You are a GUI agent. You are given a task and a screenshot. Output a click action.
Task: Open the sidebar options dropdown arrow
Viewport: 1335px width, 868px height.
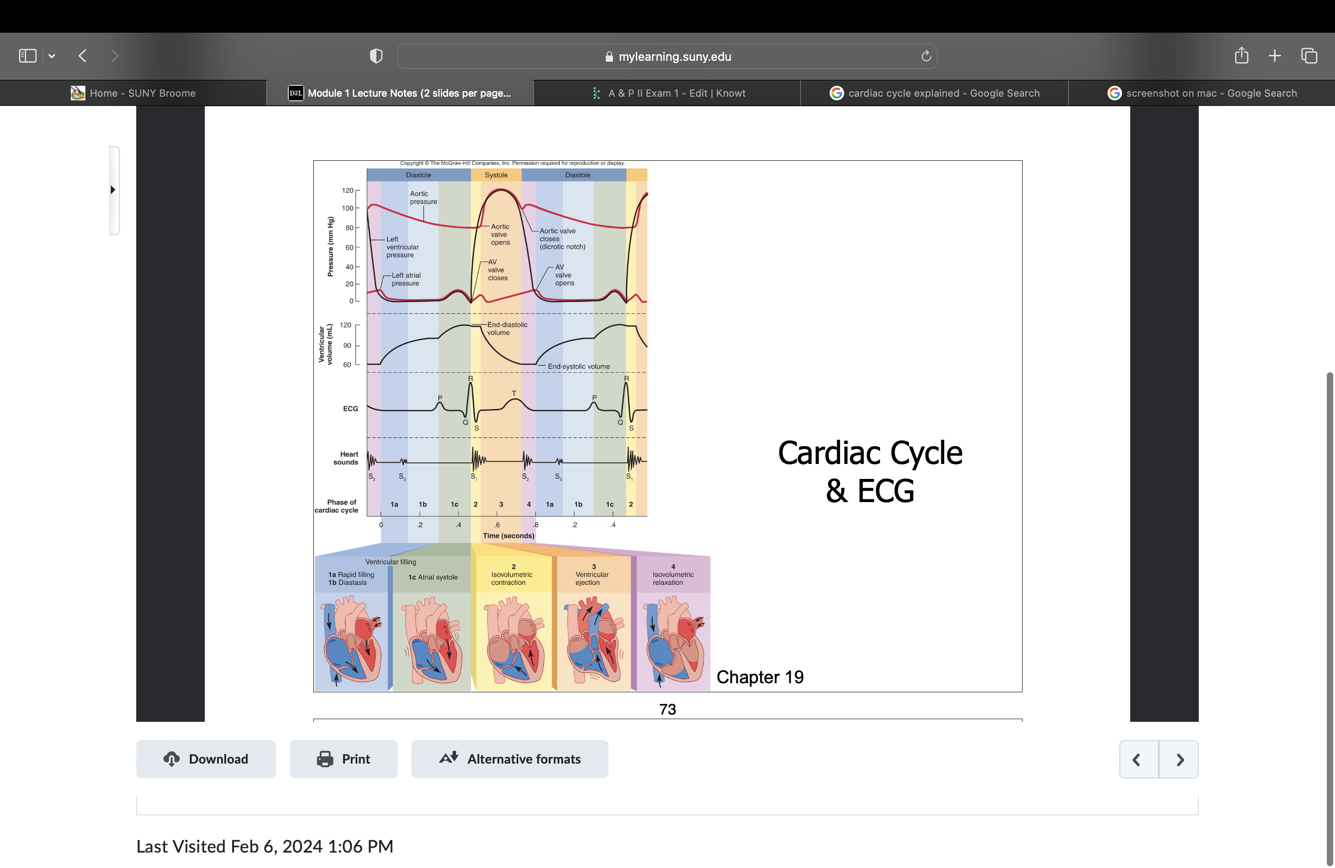pyautogui.click(x=52, y=56)
